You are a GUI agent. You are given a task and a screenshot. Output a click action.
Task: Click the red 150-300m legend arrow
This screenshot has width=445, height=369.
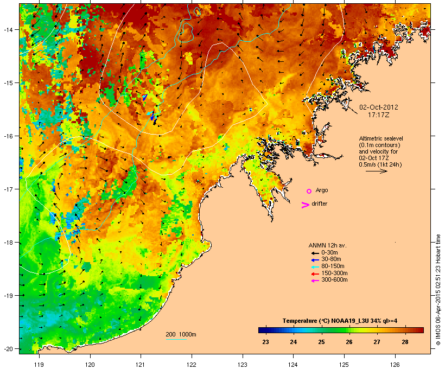click(x=315, y=274)
